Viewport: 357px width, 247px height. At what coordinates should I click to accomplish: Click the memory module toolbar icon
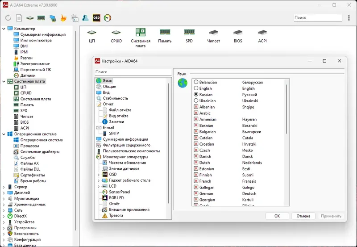pos(41,18)
